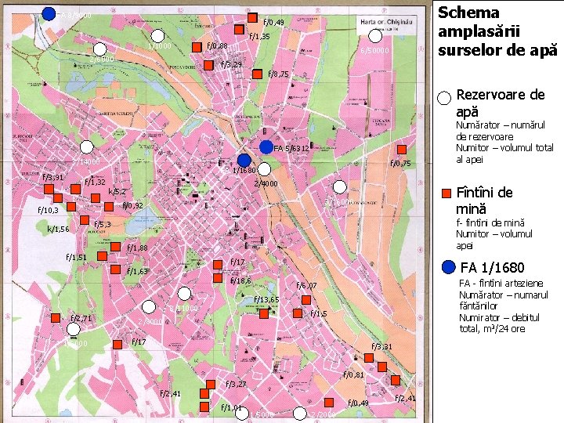This screenshot has width=564, height=423.
Task: Click the 'f/10,3' map label
Action: pos(49,210)
